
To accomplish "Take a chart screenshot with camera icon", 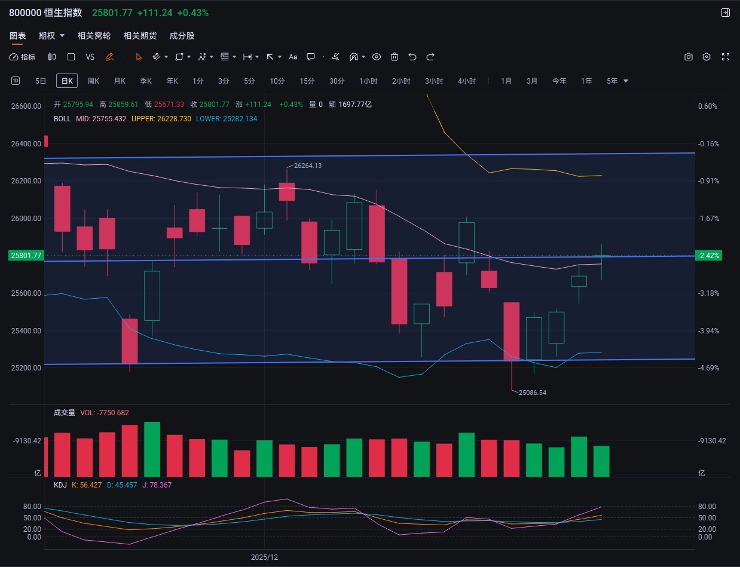I will pos(689,57).
